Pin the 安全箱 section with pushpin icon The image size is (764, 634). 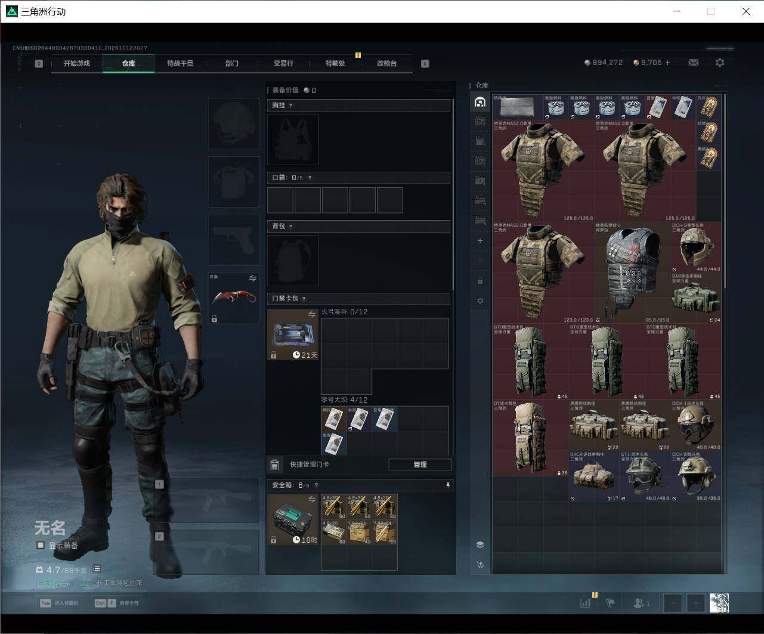(448, 485)
